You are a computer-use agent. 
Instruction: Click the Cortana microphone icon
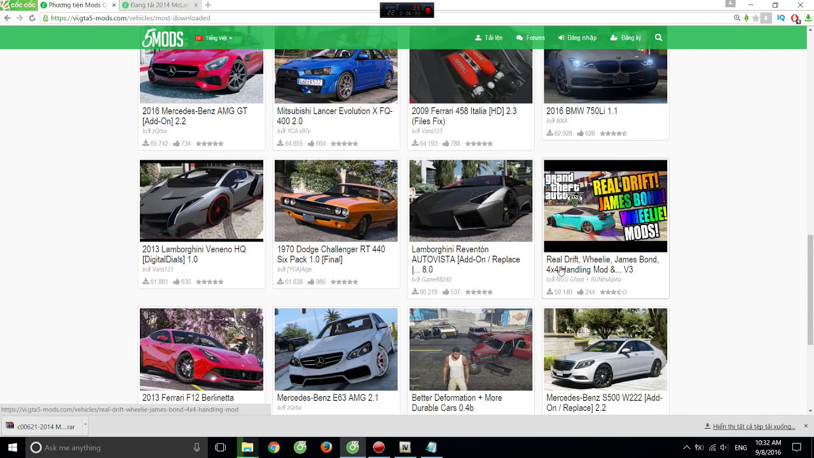197,447
